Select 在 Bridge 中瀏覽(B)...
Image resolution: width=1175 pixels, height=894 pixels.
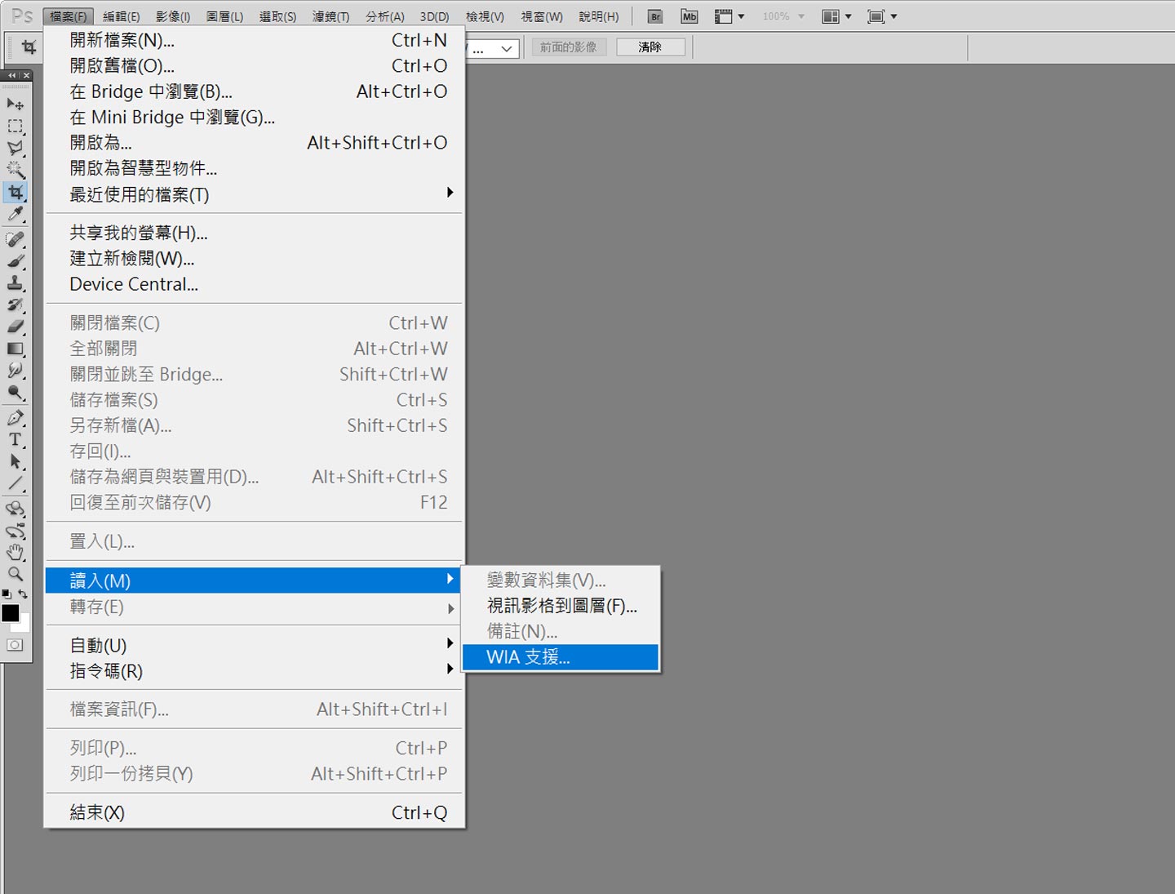point(255,91)
